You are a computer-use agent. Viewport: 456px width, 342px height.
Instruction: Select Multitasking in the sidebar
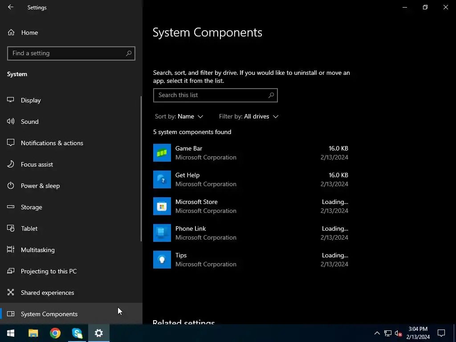point(37,250)
